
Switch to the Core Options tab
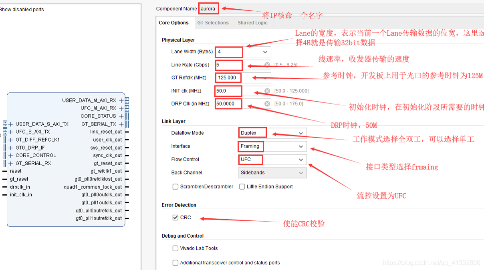(x=173, y=23)
